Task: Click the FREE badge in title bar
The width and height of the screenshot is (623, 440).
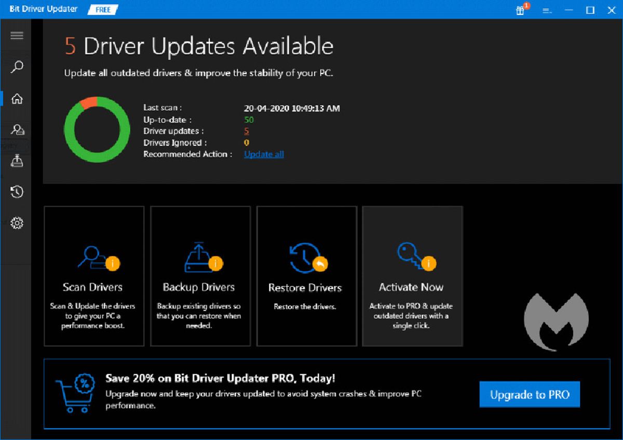Action: tap(103, 10)
